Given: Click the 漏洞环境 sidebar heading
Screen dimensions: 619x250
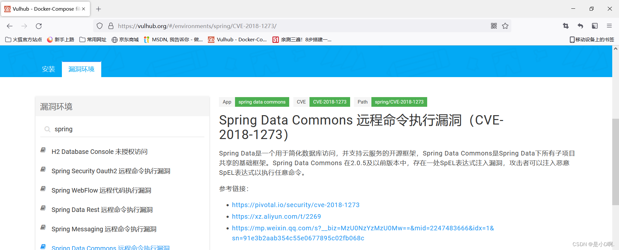Looking at the screenshot, I should 56,107.
